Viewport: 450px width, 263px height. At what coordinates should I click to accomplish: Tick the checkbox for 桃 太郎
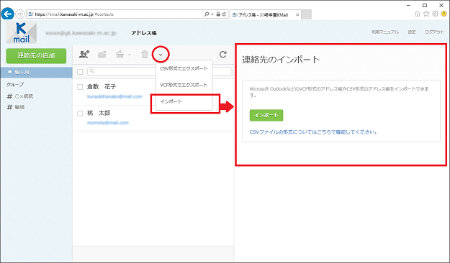click(x=80, y=114)
